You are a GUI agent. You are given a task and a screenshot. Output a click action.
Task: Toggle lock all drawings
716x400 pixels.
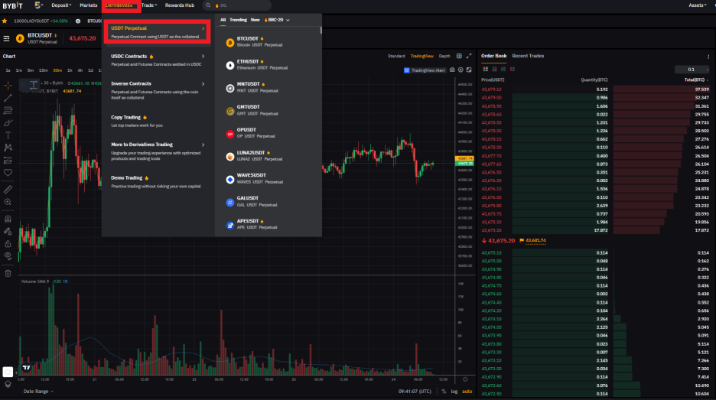(x=8, y=243)
